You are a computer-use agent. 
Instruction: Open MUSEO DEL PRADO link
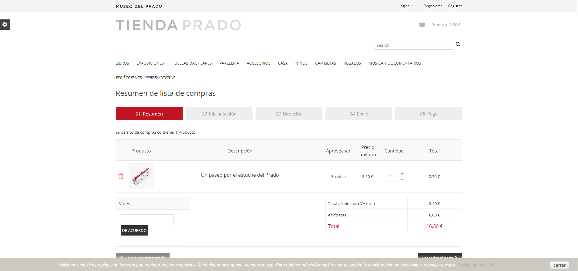coord(139,6)
